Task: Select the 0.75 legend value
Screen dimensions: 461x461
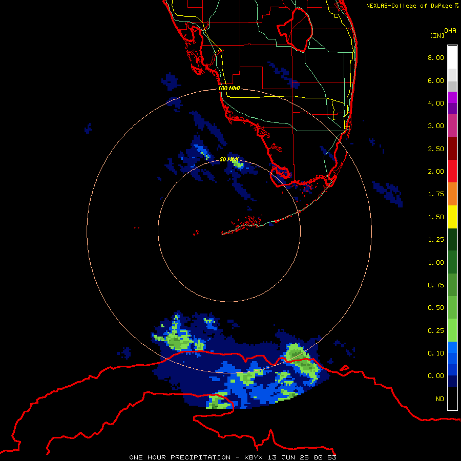Action: [x=436, y=285]
